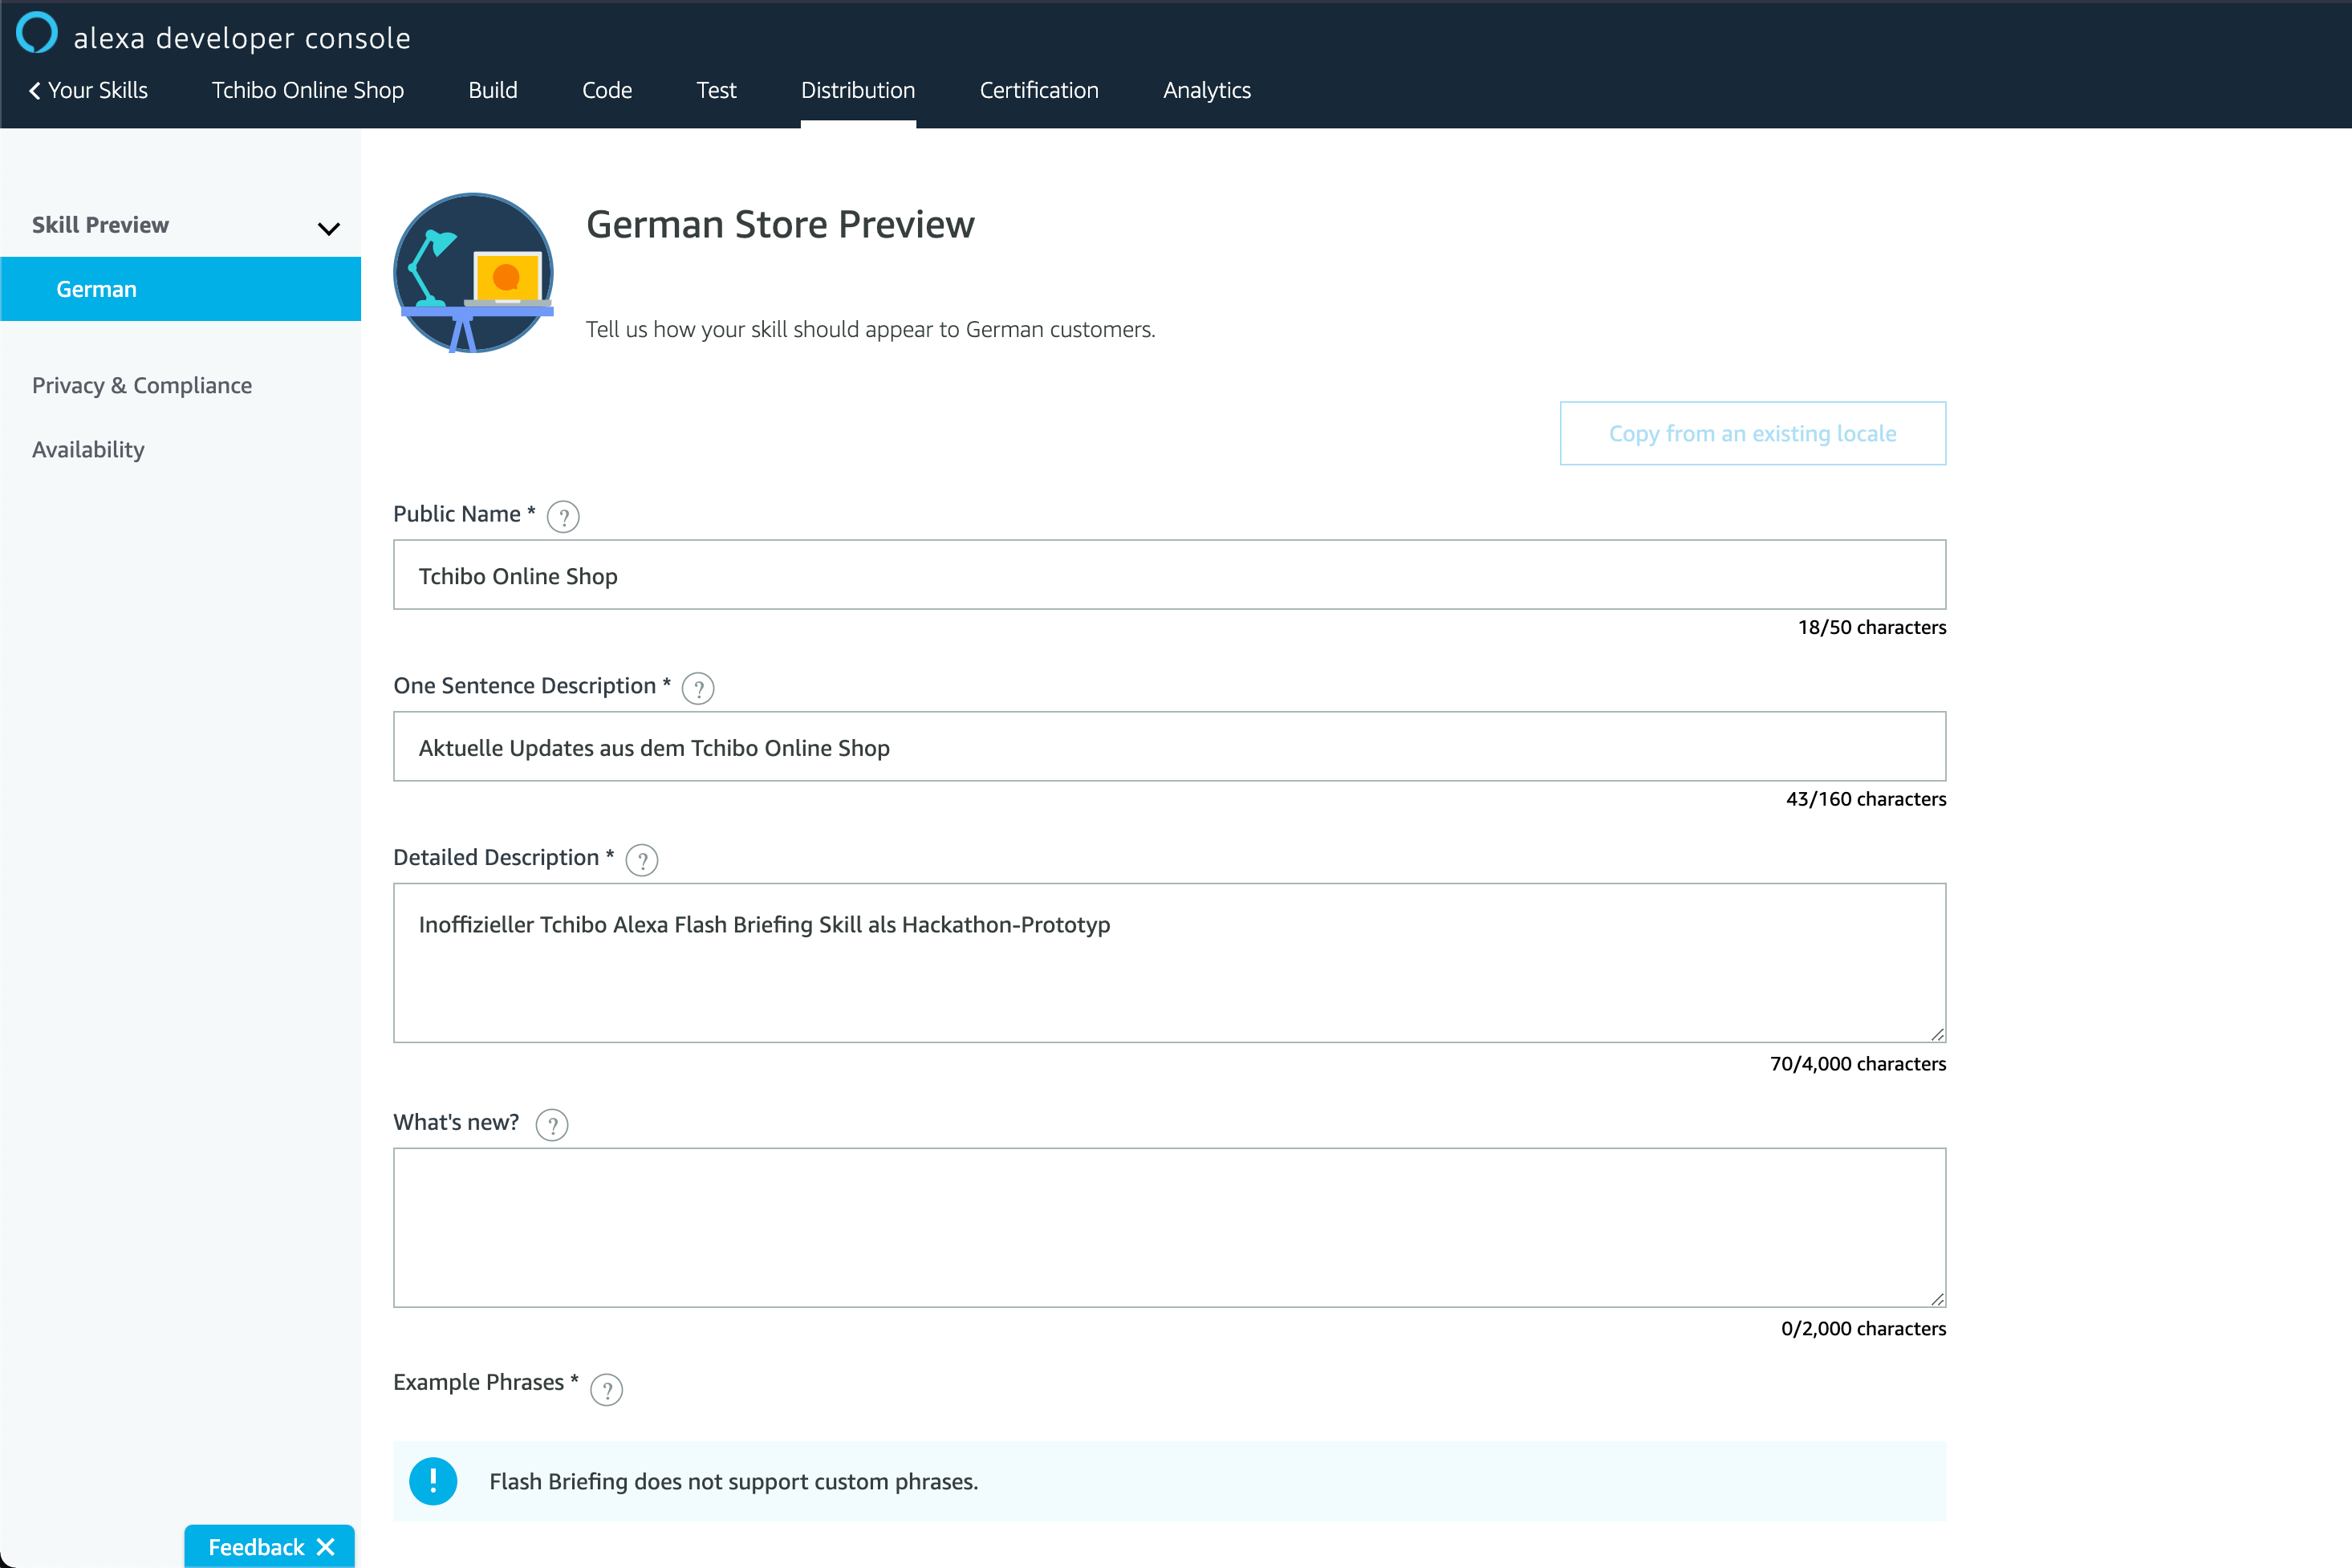Click the Flash Briefing info exclamation icon
Image resolution: width=2352 pixels, height=1568 pixels.
point(433,1481)
